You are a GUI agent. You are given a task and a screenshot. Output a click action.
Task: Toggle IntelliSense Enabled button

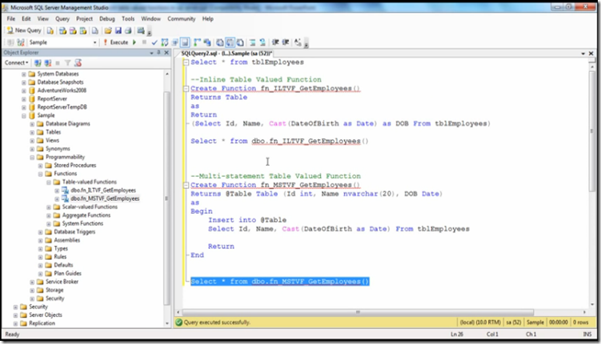185,42
